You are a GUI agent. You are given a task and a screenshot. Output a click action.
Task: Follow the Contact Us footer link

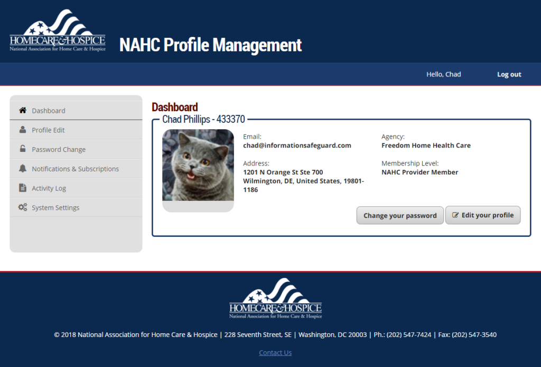pos(275,353)
